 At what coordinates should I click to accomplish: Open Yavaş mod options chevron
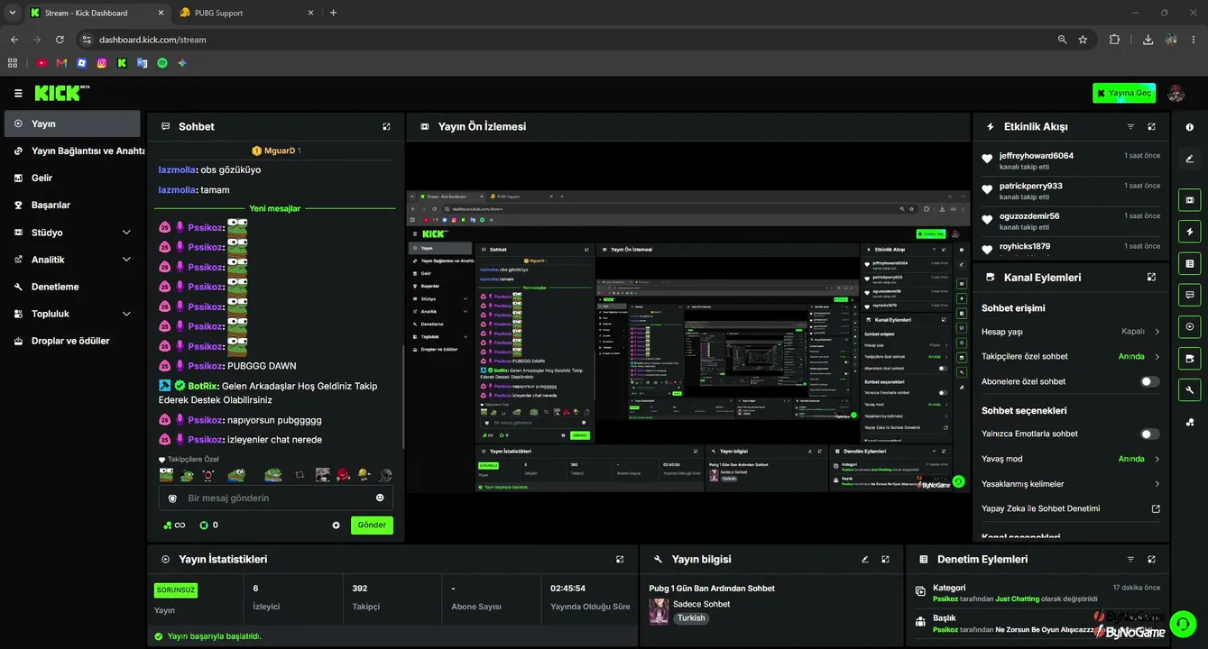coord(1157,459)
